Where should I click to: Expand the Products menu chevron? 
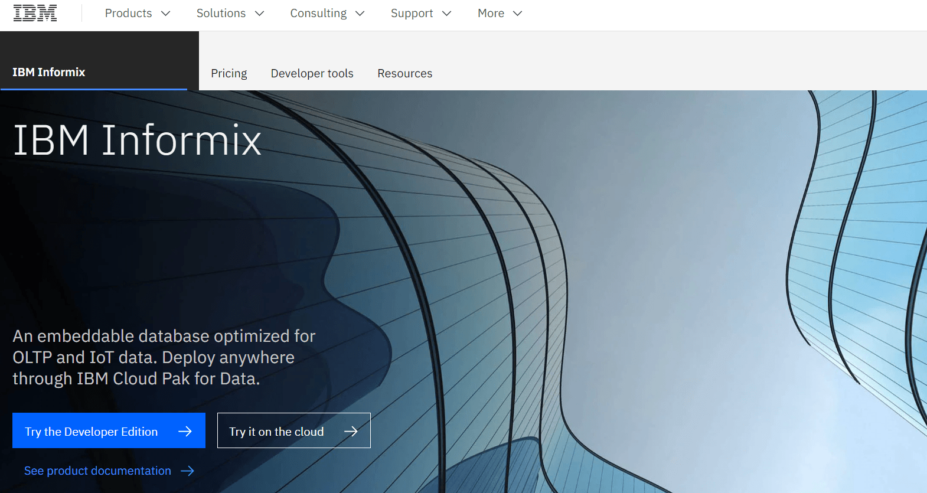pos(166,14)
